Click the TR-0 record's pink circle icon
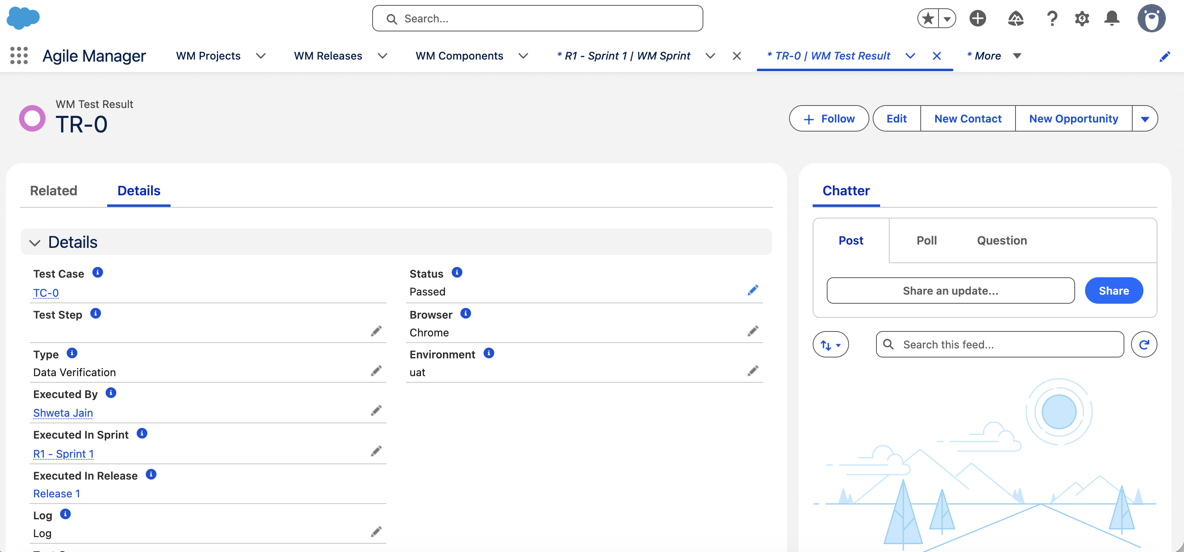This screenshot has height=552, width=1184. click(x=32, y=118)
